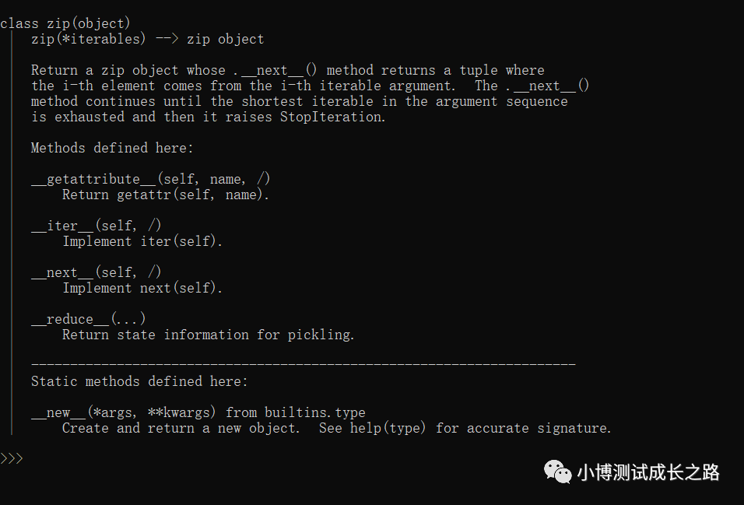Click the '__iter__(self, /)' method entry
The width and height of the screenshot is (744, 505).
pyautogui.click(x=97, y=226)
